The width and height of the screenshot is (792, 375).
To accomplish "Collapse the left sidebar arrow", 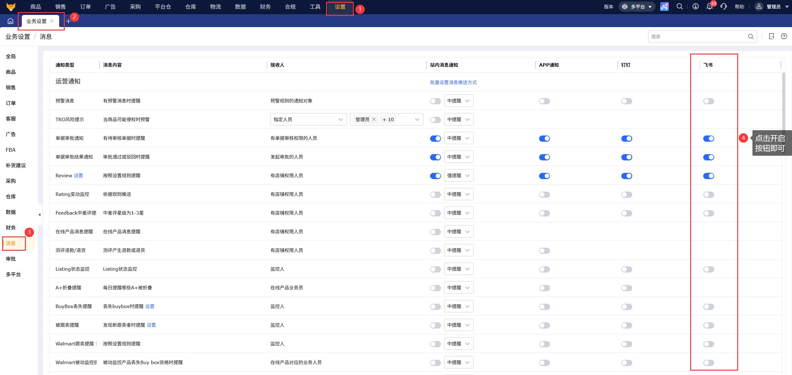I will pyautogui.click(x=40, y=215).
